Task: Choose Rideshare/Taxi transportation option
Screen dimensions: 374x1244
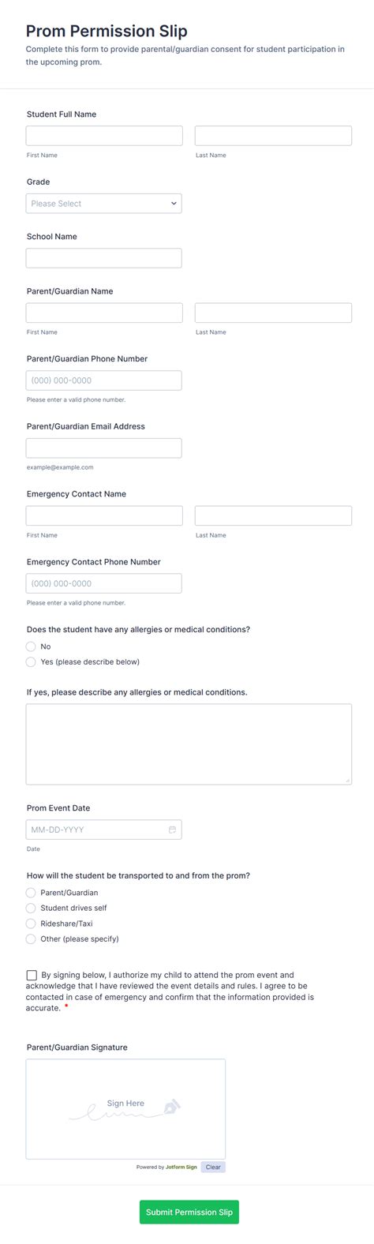Action: (31, 924)
